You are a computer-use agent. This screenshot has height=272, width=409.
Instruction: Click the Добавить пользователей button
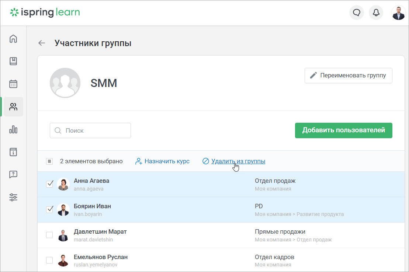[x=343, y=130]
